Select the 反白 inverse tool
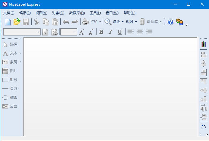 click(x=10, y=106)
